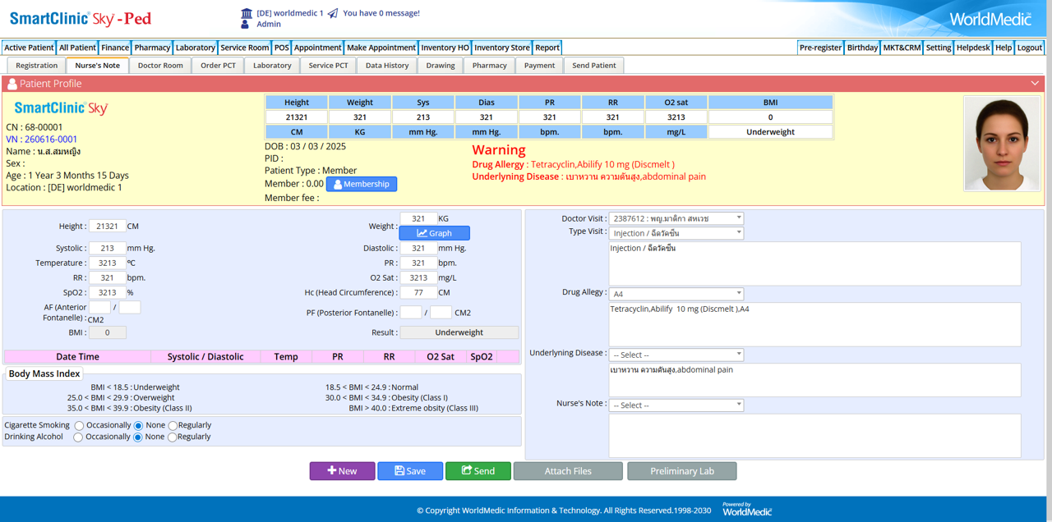Open Active Patient menu
The height and width of the screenshot is (522, 1052).
coord(29,48)
